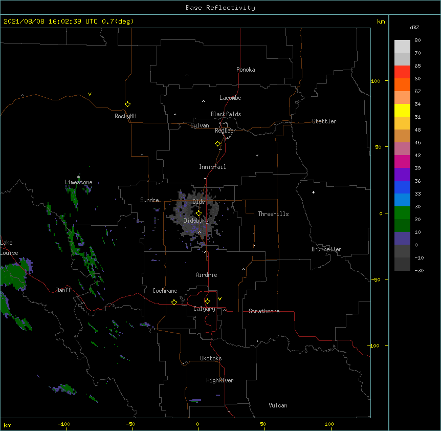
Task: Click the dBZ legend heading
Action: click(414, 27)
